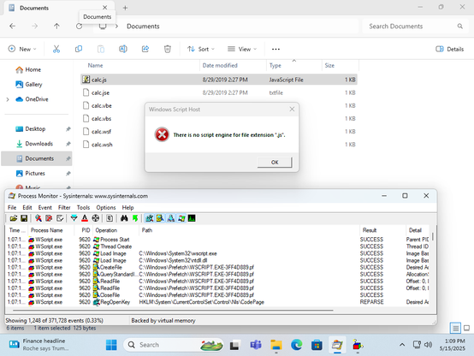Open the Tools menu in Process Monitor

point(83,207)
